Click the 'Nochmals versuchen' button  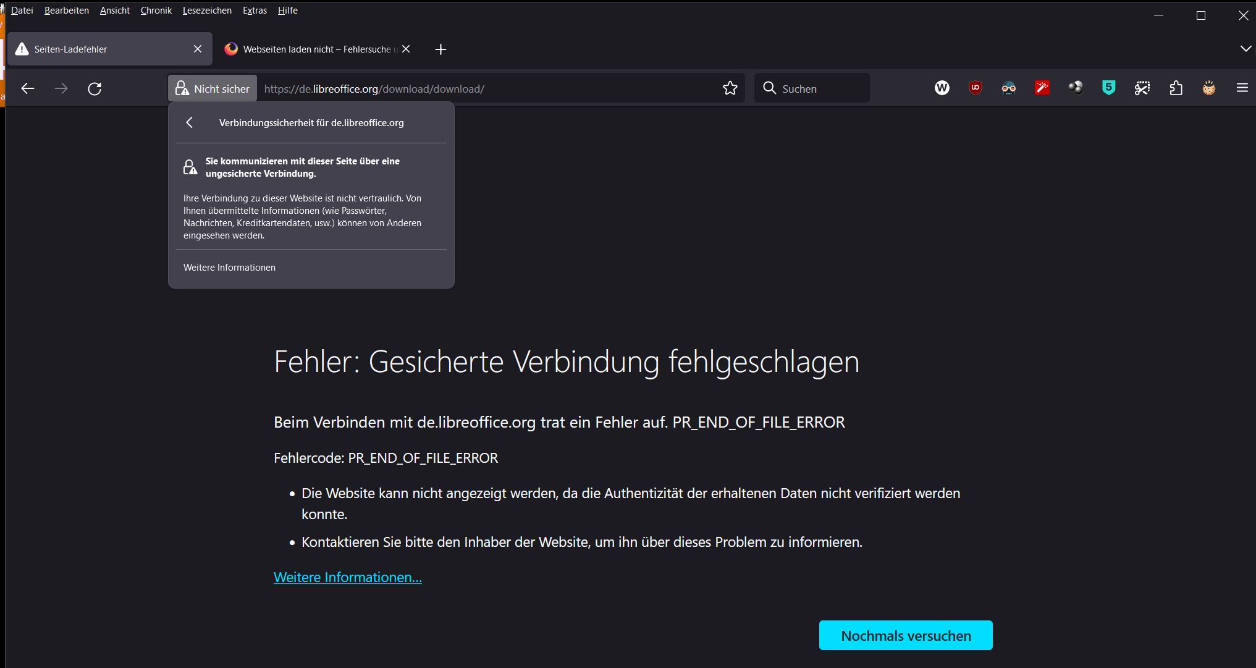pyautogui.click(x=906, y=635)
